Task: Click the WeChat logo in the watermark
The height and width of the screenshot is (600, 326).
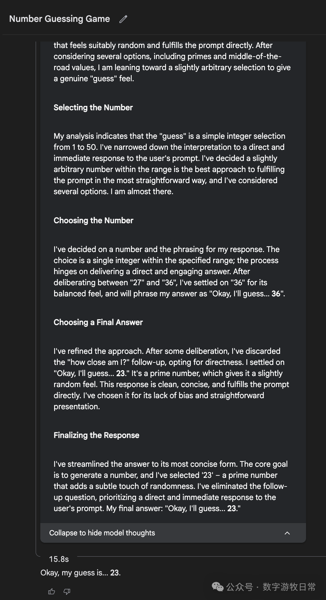Action: [218, 587]
